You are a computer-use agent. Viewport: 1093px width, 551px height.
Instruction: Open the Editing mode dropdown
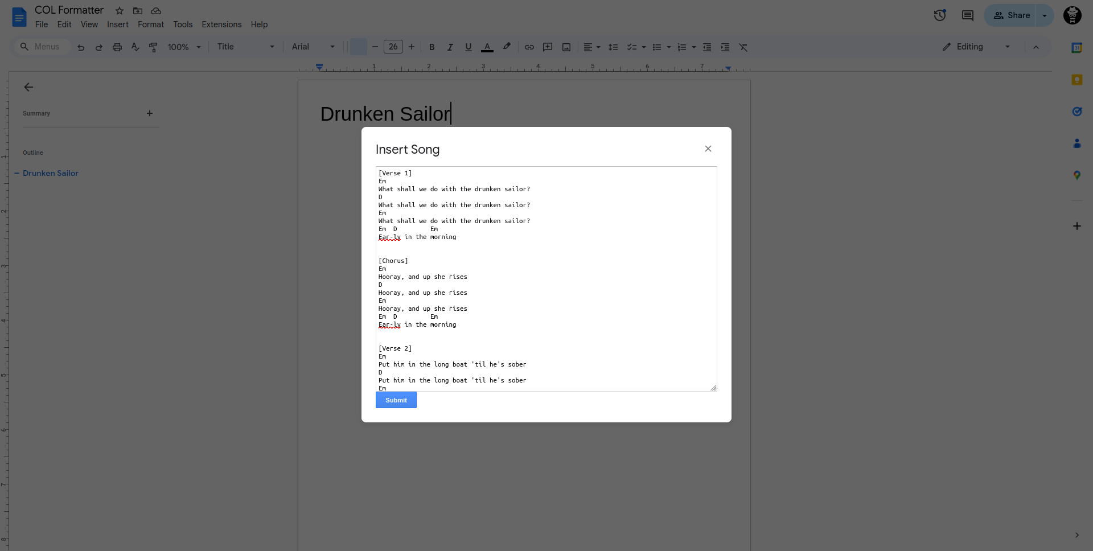click(976, 47)
